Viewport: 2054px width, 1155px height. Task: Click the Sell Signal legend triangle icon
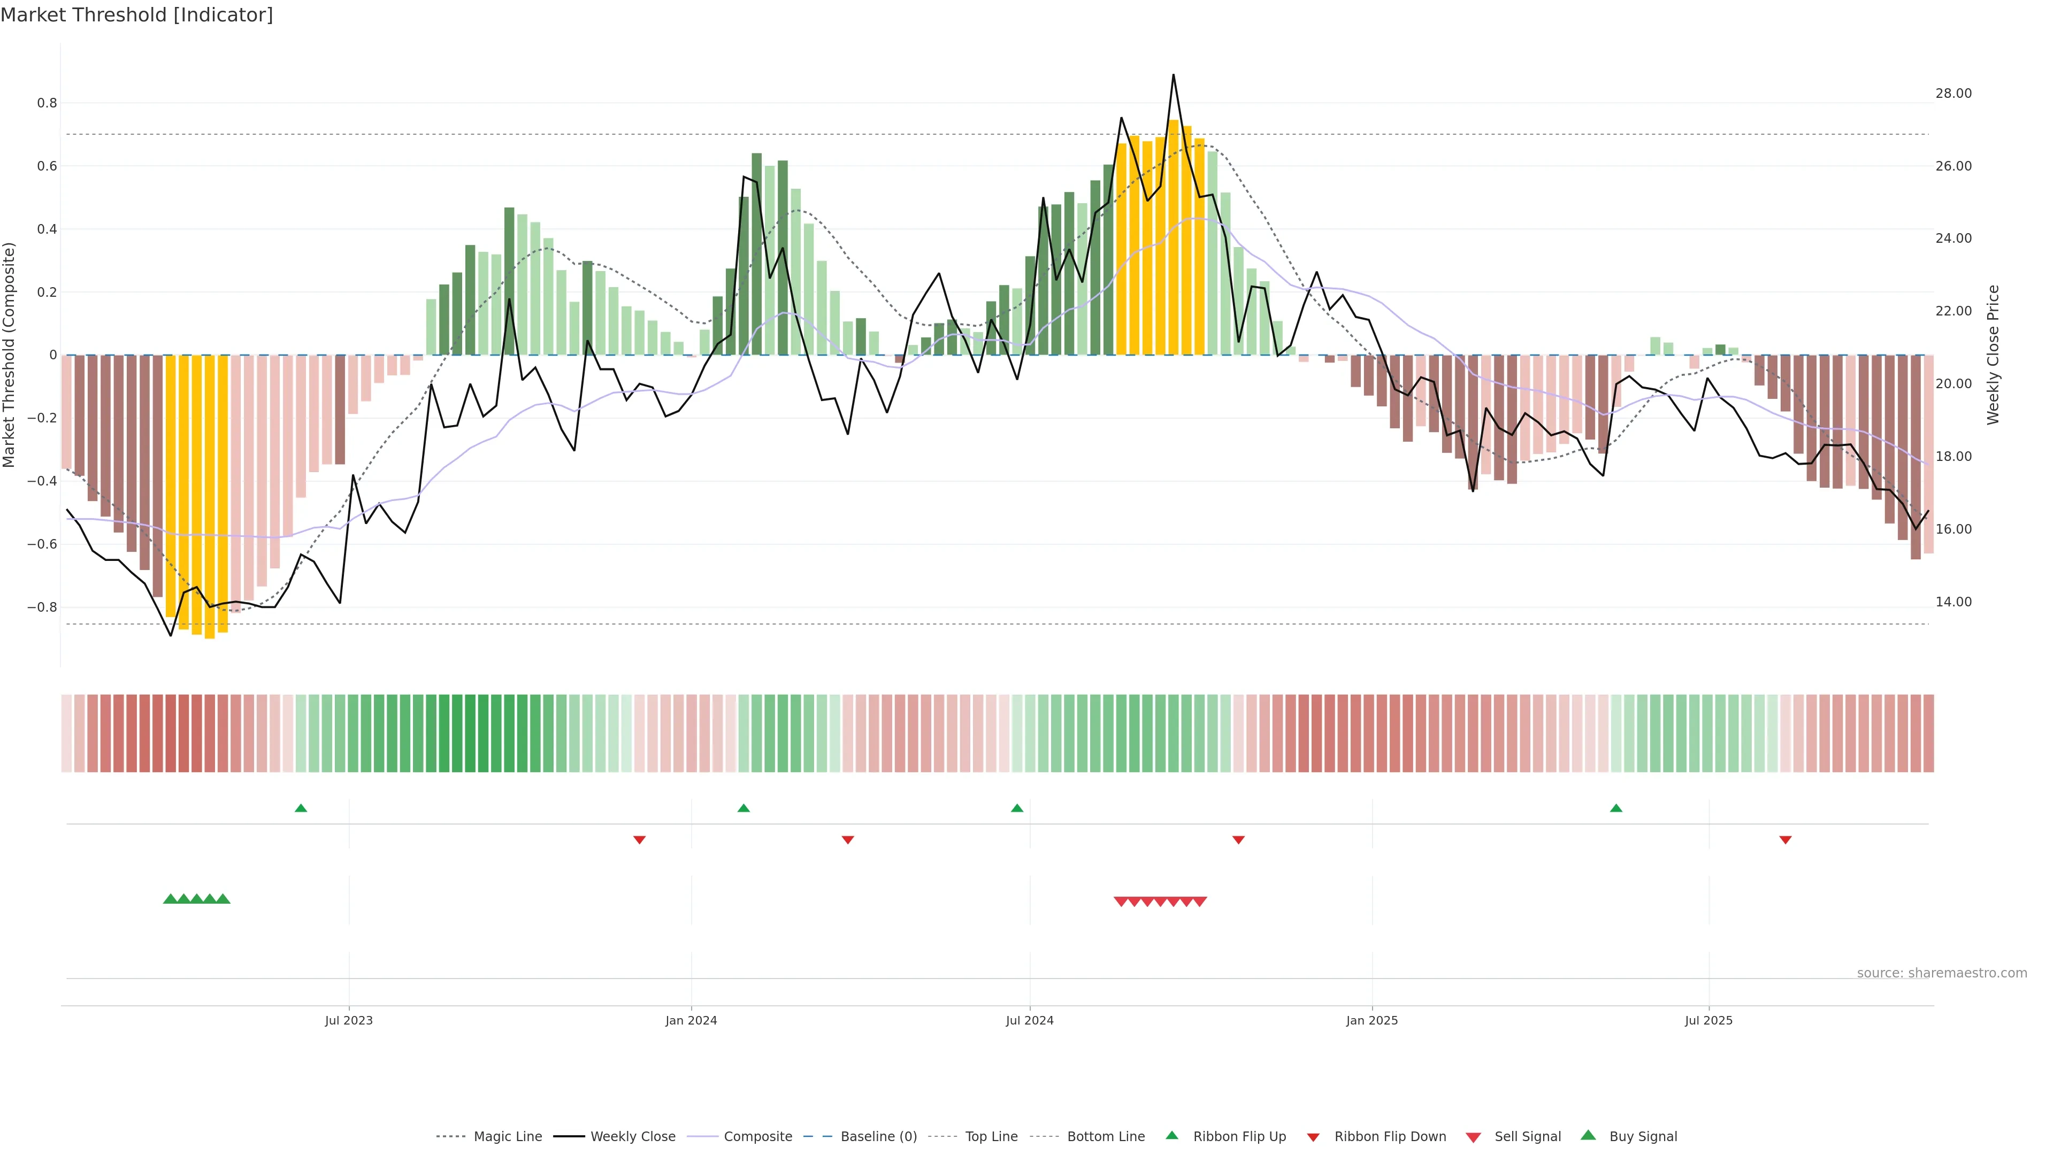pos(1473,1137)
